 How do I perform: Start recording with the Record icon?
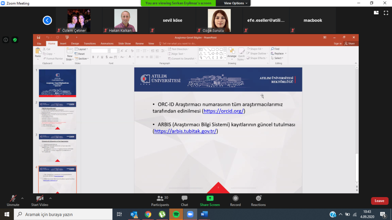[x=235, y=199]
